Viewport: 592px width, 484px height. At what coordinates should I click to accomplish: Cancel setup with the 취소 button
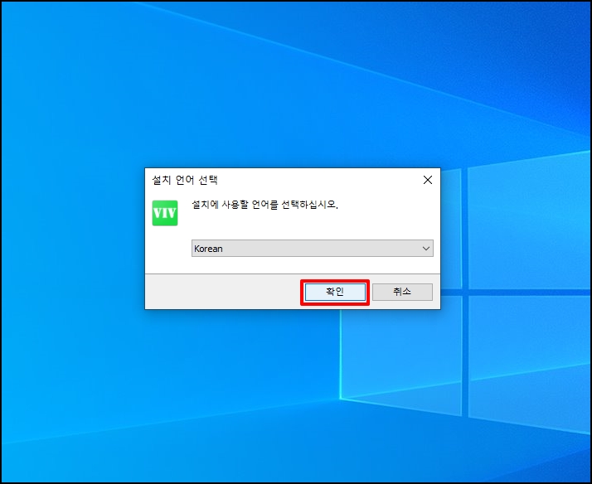402,292
